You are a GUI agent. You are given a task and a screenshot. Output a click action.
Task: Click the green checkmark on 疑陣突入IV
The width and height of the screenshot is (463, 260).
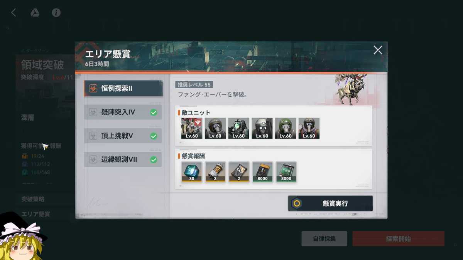click(154, 112)
